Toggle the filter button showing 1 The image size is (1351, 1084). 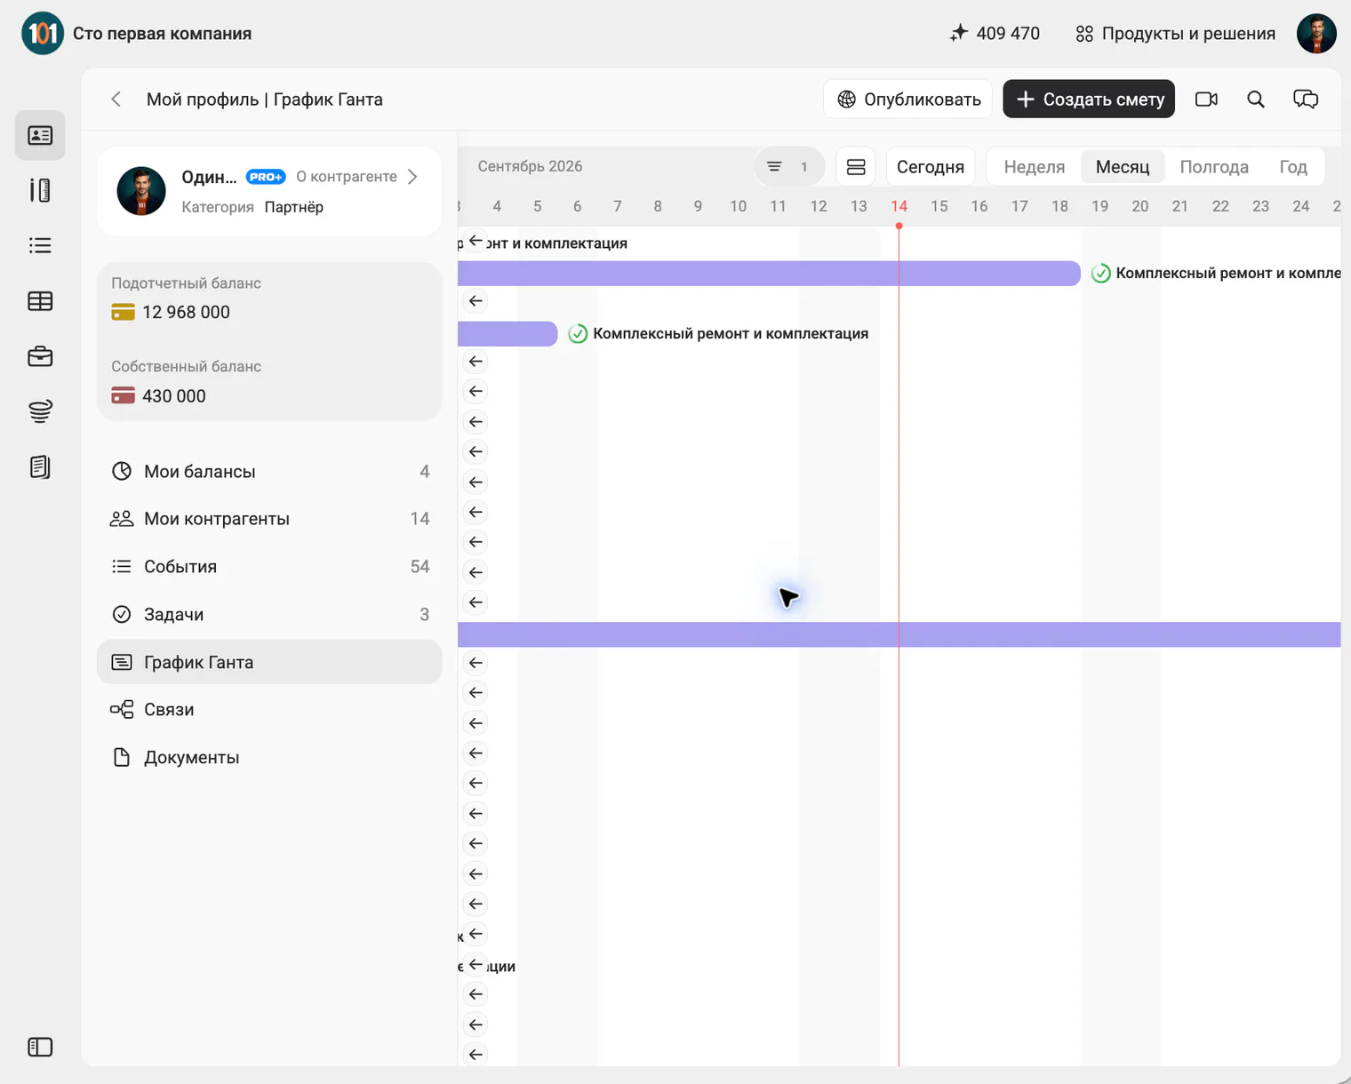click(x=788, y=167)
